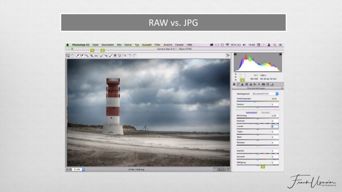Select the Spot Removal tool

coord(102,56)
